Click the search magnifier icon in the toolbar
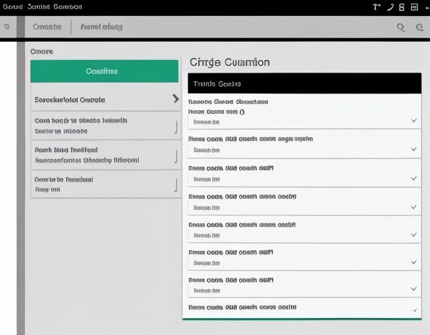Screen dimensions: 430x335 click(401, 27)
